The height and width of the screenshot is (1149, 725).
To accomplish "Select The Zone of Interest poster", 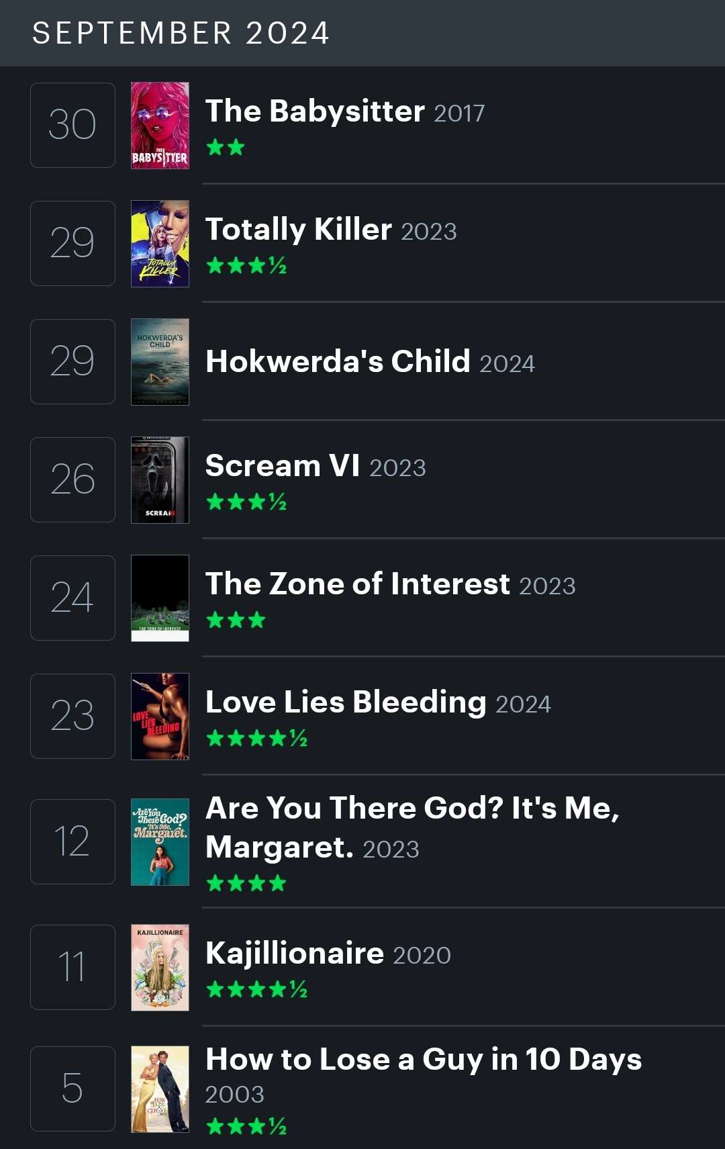I will [x=160, y=598].
